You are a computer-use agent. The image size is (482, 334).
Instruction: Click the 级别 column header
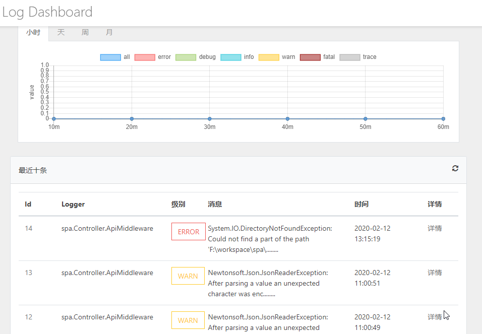point(178,205)
